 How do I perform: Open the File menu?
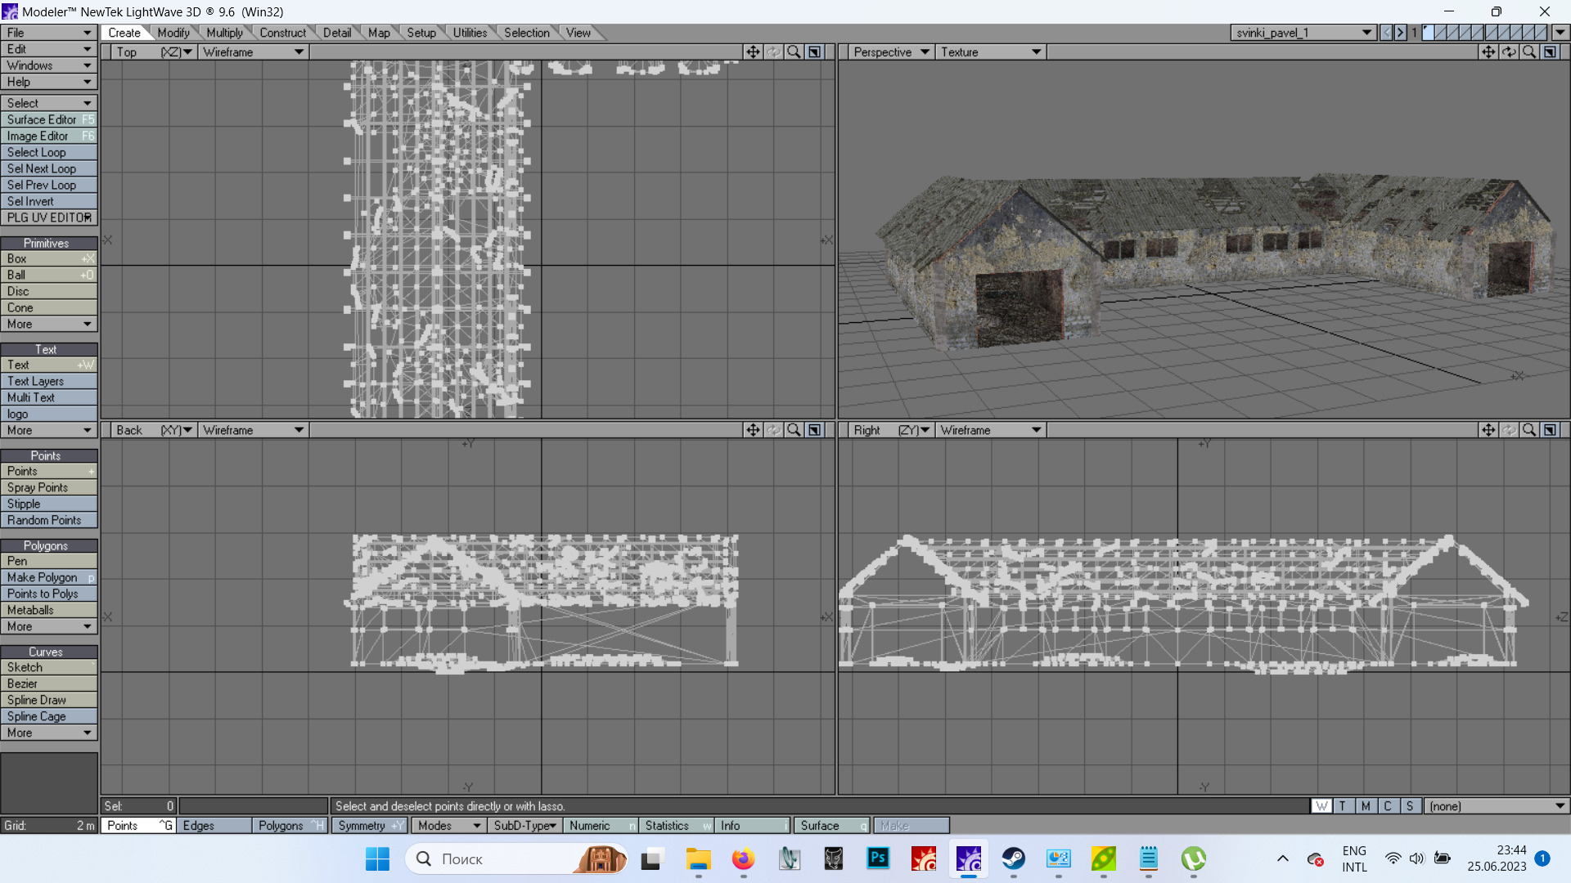[x=48, y=33]
